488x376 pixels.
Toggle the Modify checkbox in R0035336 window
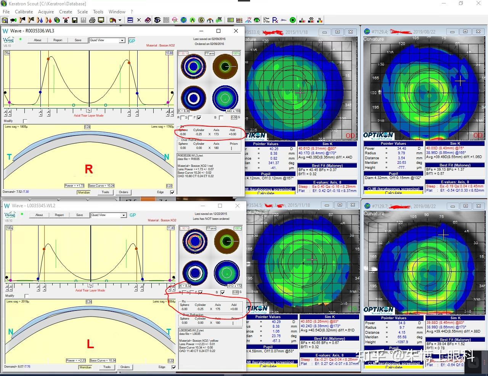pos(26,122)
